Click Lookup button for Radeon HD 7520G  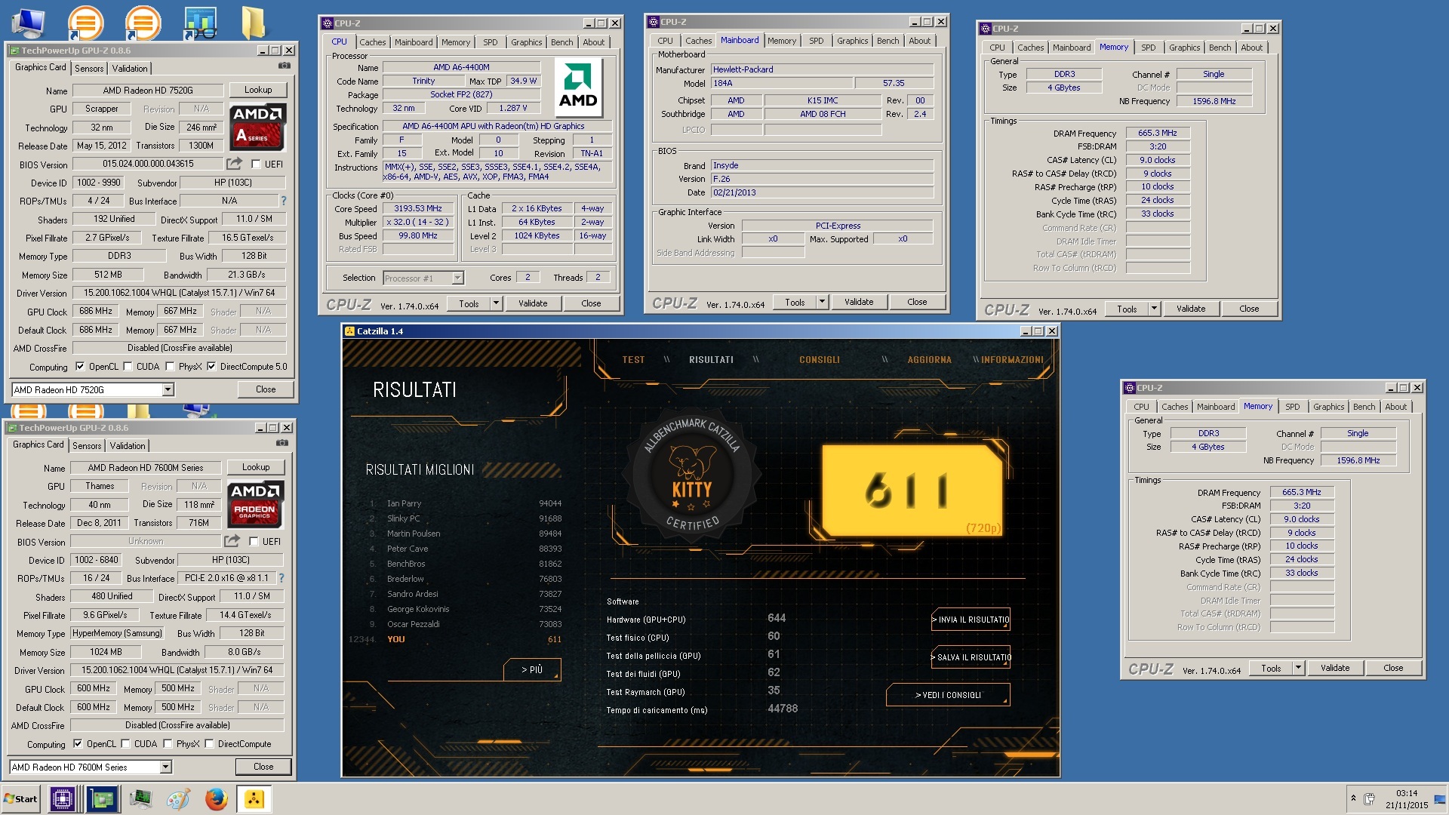tap(258, 90)
